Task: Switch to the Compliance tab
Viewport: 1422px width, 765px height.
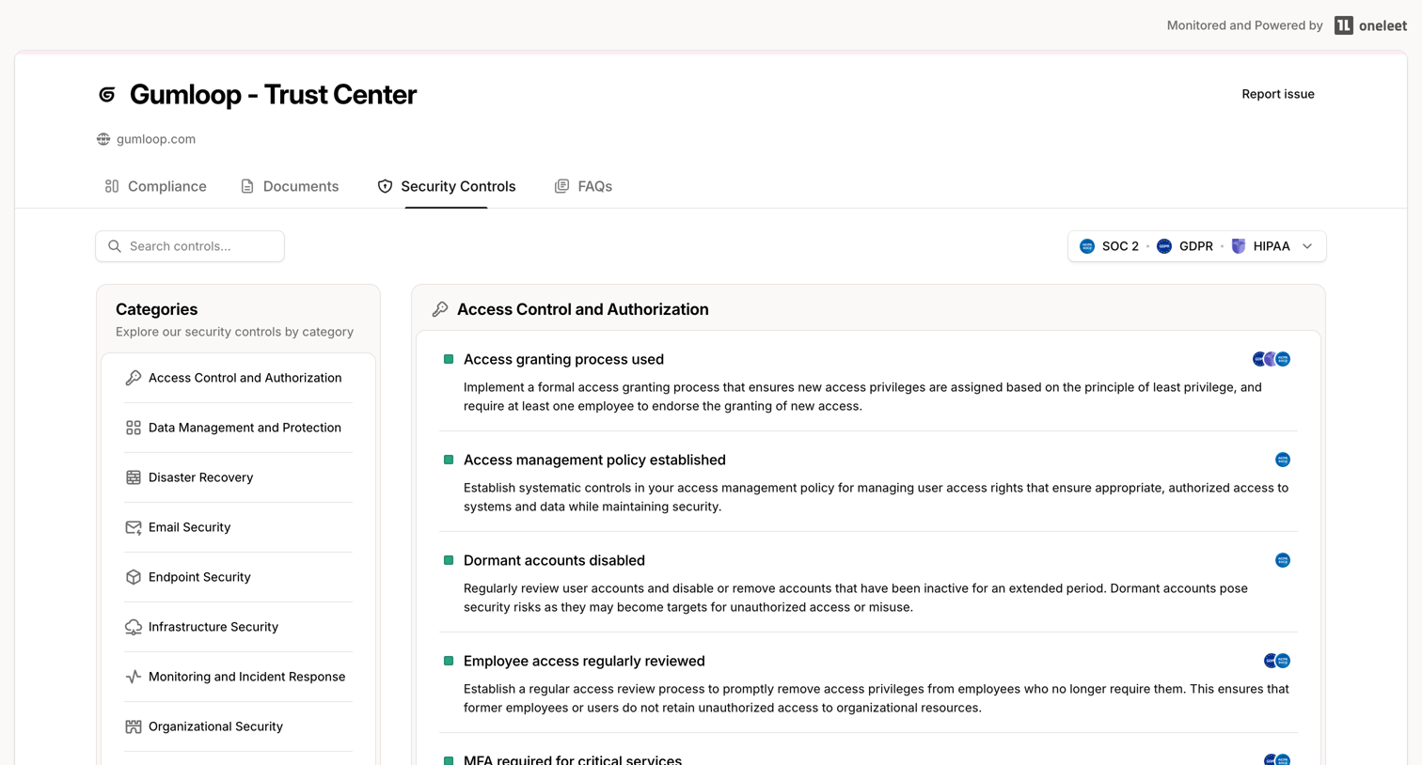Action: coord(155,186)
